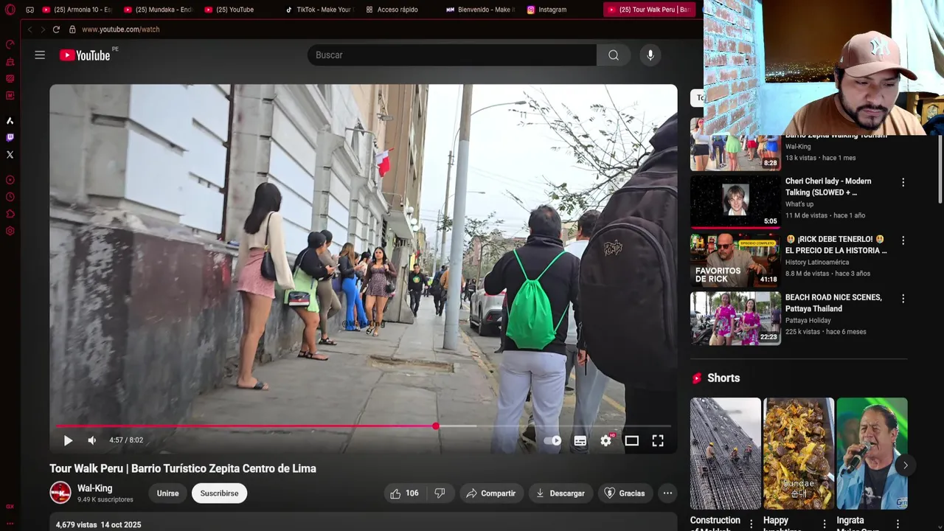Image resolution: width=944 pixels, height=531 pixels.
Task: Open the YouTube hamburger guide menu
Action: pyautogui.click(x=40, y=55)
